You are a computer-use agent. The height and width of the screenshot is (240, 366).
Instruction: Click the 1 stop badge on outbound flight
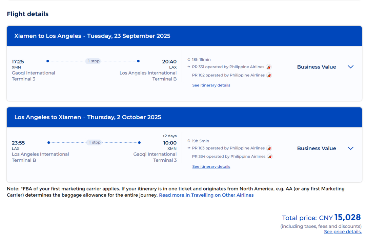click(x=94, y=61)
